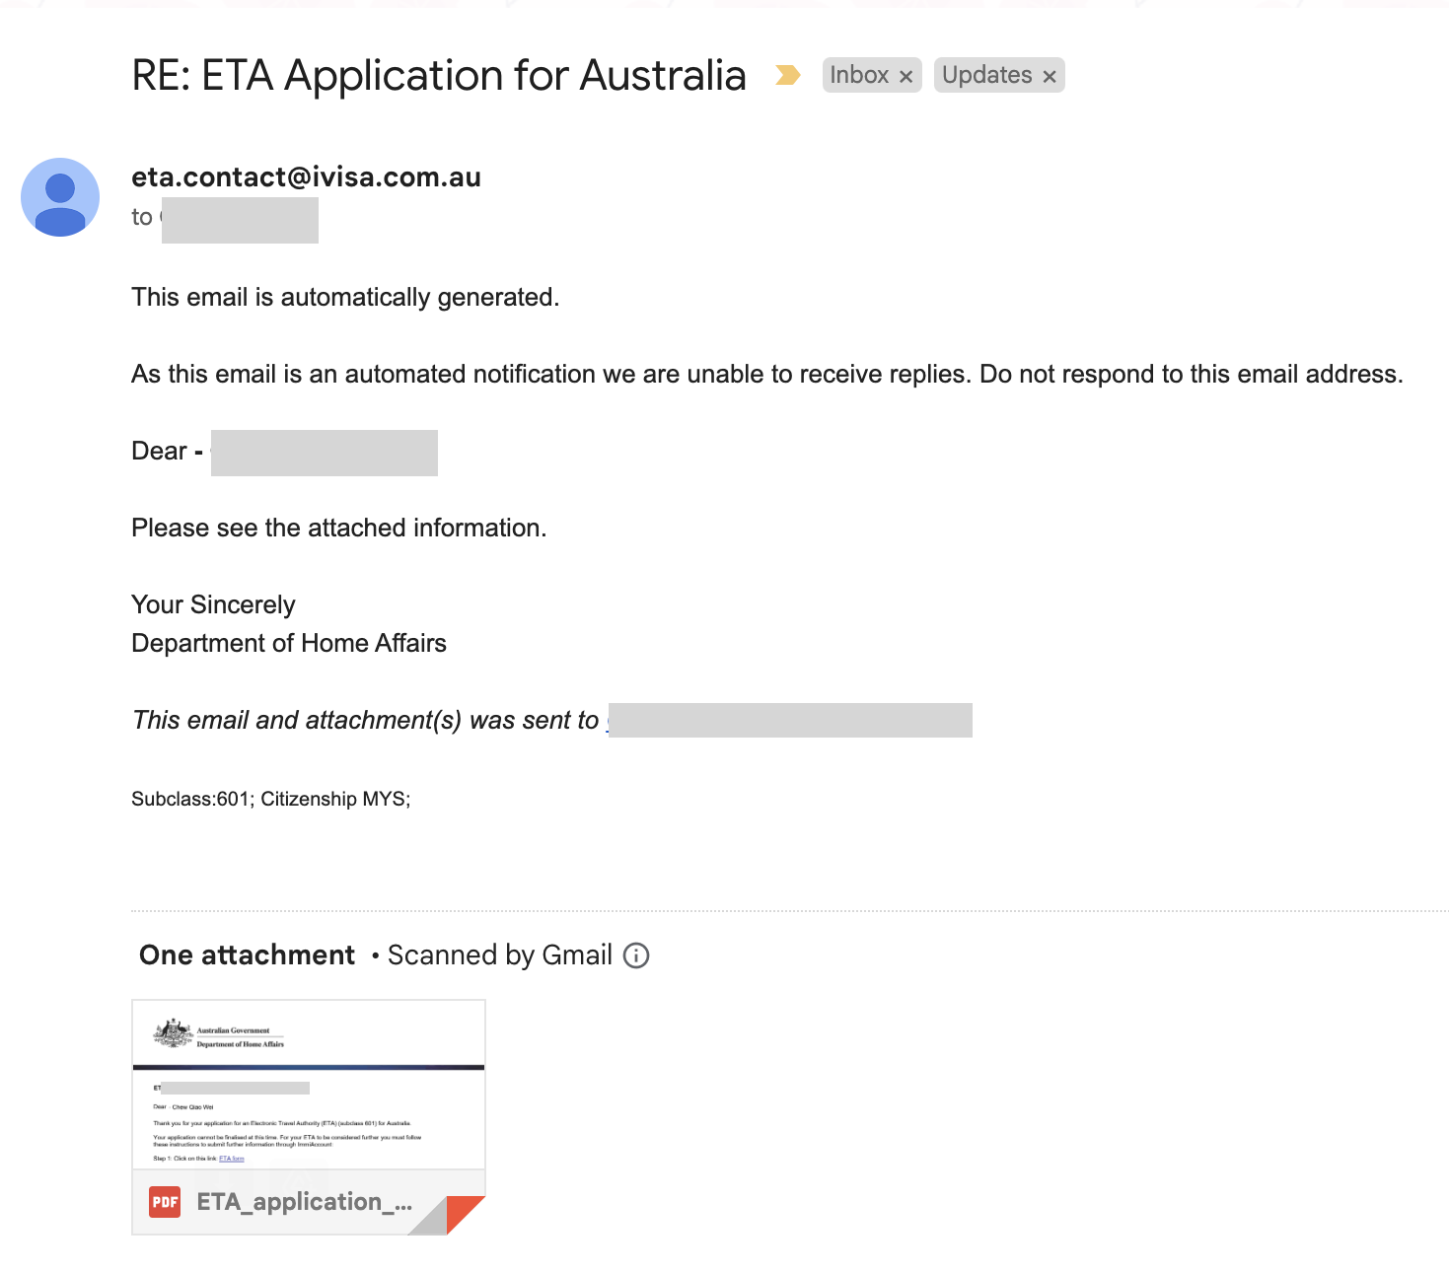Viewport: 1449px width, 1272px height.
Task: Click the "Scanned by Gmail" text
Action: pyautogui.click(x=499, y=955)
